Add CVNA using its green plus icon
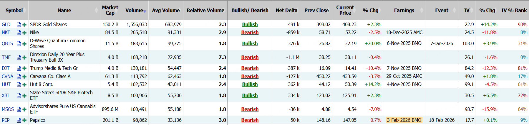Image resolution: width=529 pixels, height=125 pixels. [x=24, y=77]
